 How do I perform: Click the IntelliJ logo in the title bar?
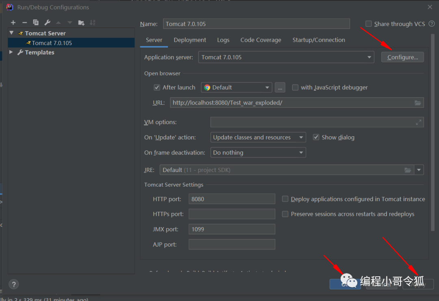click(9, 7)
